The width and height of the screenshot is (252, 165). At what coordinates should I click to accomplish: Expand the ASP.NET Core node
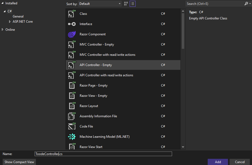pos(10,22)
